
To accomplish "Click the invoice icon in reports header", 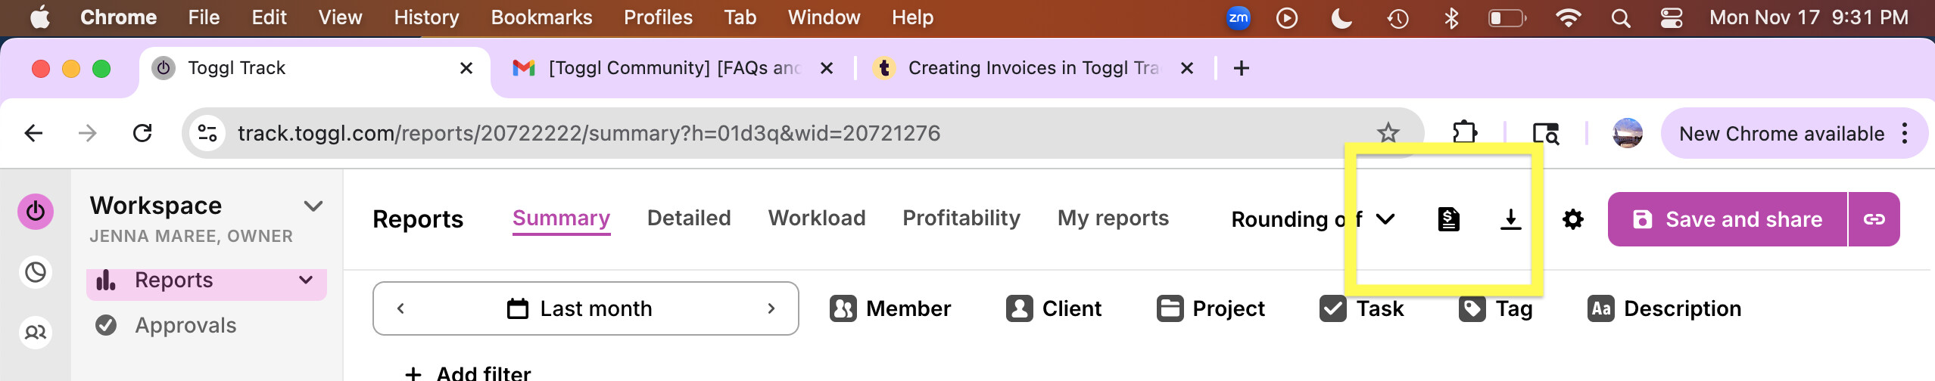I will [x=1448, y=219].
